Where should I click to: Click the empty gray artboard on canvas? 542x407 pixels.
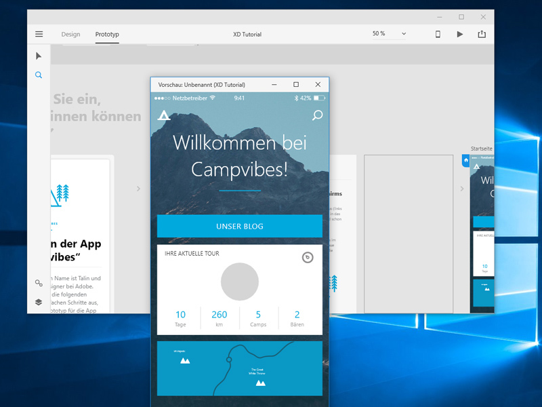point(409,234)
